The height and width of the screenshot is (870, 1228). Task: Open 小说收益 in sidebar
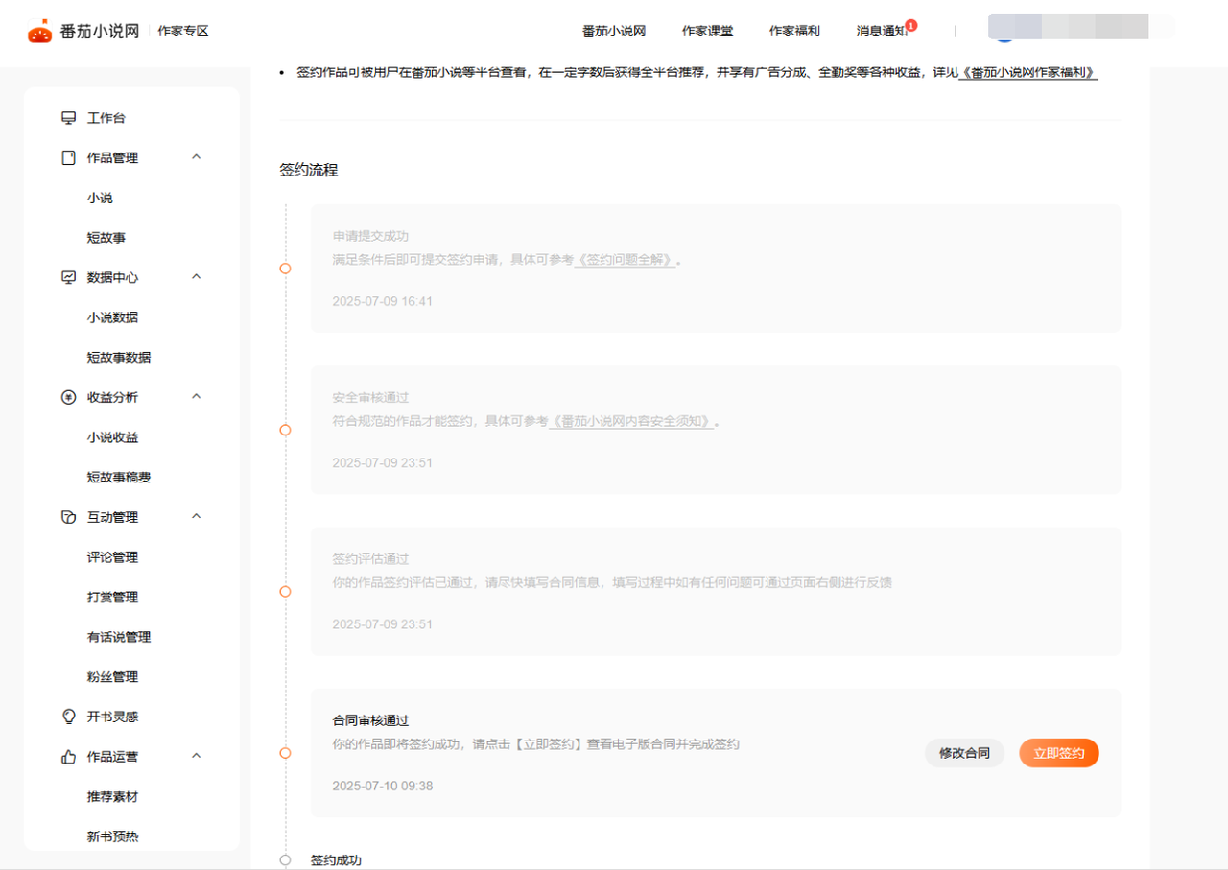pyautogui.click(x=112, y=437)
